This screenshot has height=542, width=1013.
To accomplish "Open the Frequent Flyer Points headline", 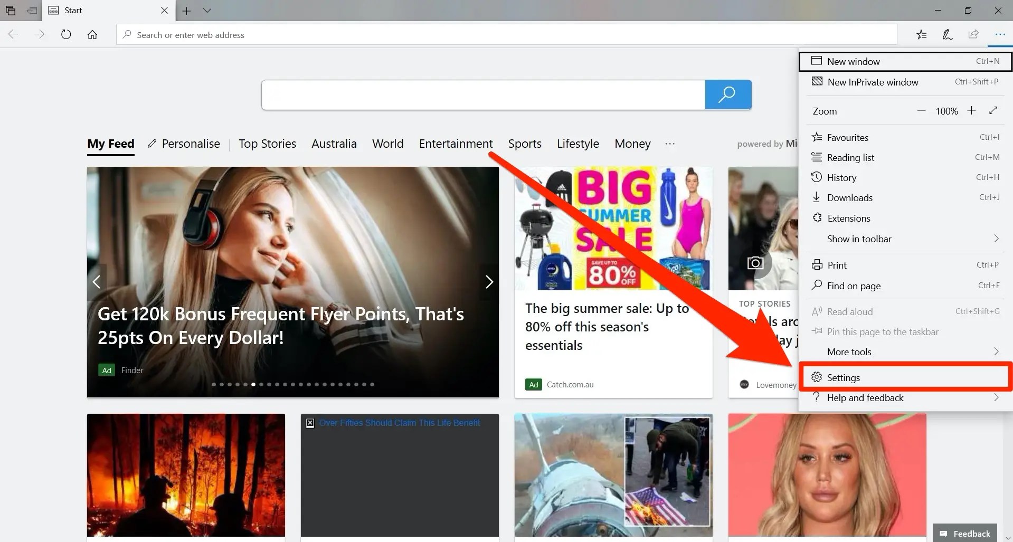I will click(281, 326).
